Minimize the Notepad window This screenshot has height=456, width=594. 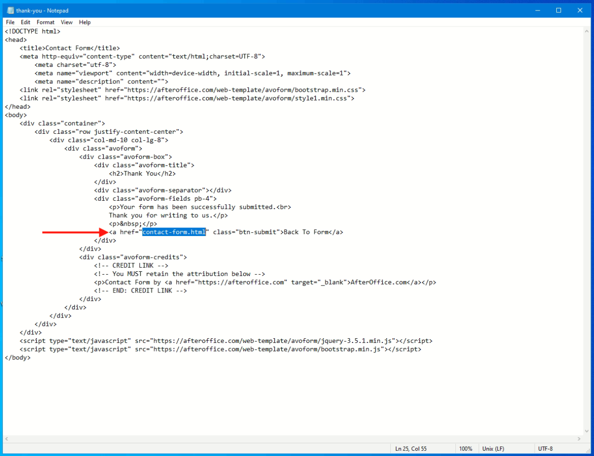pyautogui.click(x=537, y=10)
